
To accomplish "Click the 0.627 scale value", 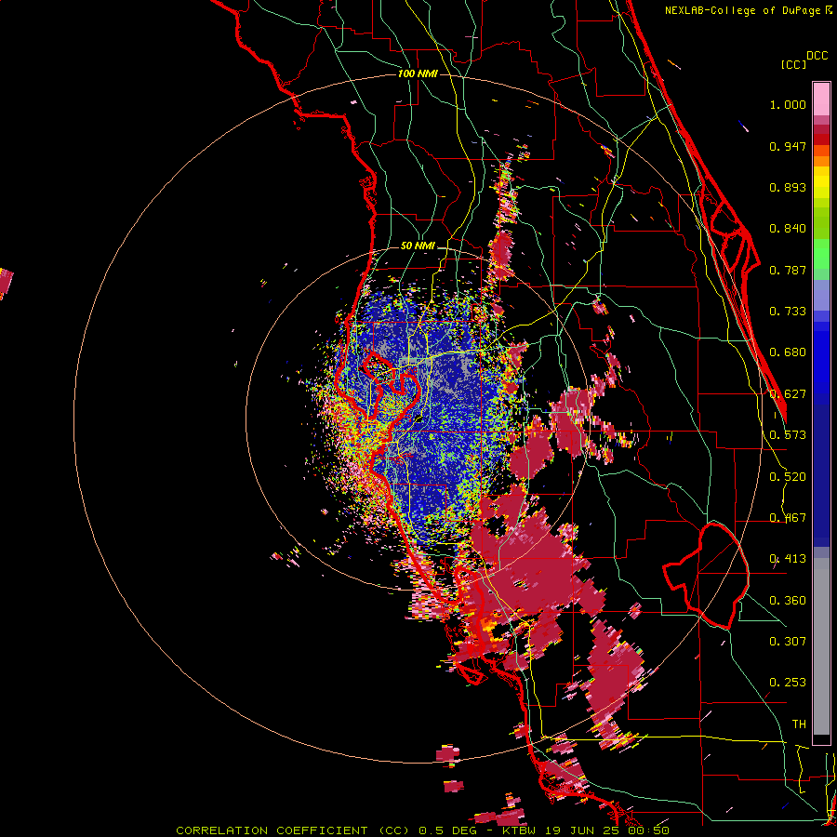I will coord(788,394).
